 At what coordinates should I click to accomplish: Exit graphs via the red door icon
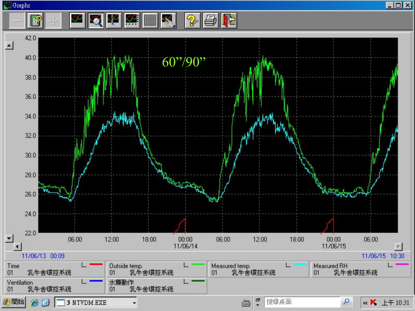pos(229,20)
